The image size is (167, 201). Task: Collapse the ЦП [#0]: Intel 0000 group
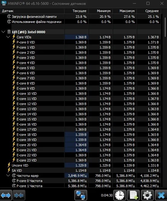[3, 32]
